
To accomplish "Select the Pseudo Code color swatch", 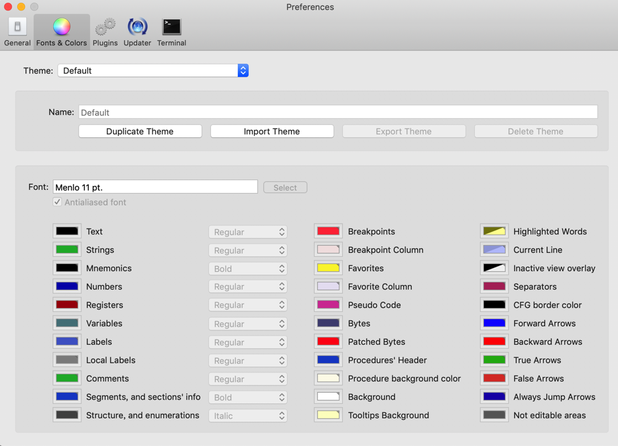I will 328,305.
